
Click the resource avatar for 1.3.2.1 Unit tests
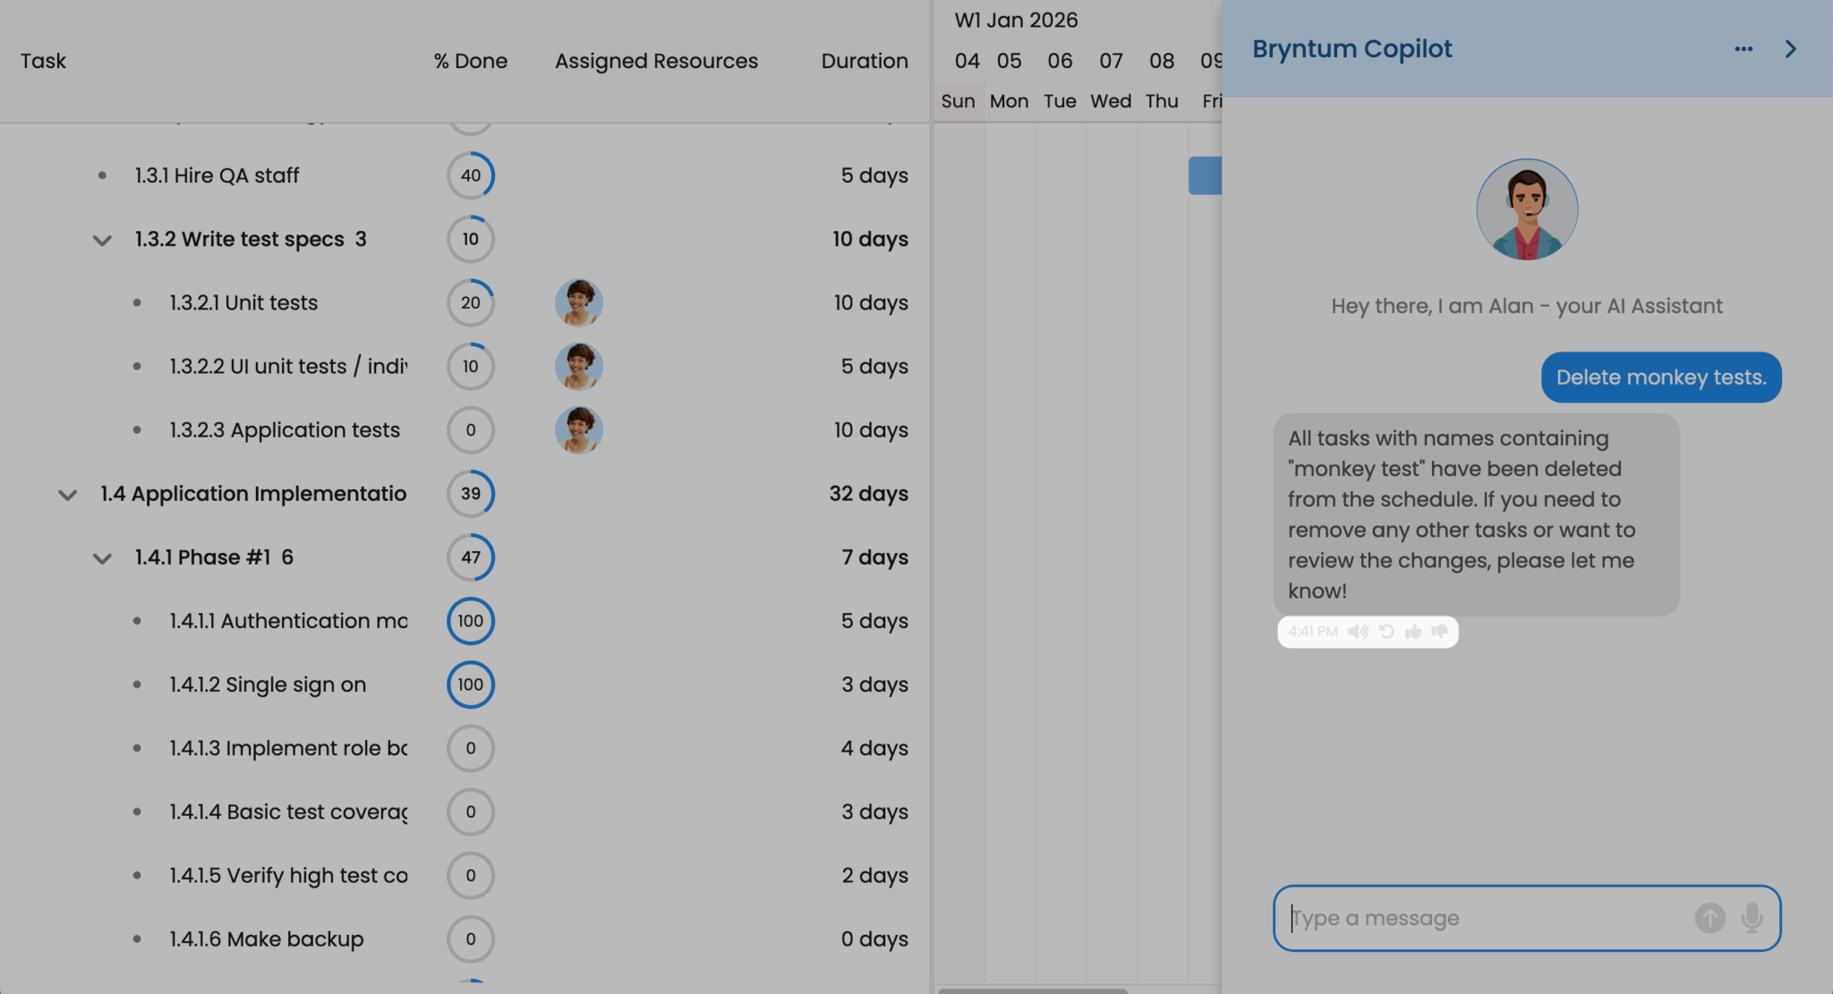click(x=578, y=302)
